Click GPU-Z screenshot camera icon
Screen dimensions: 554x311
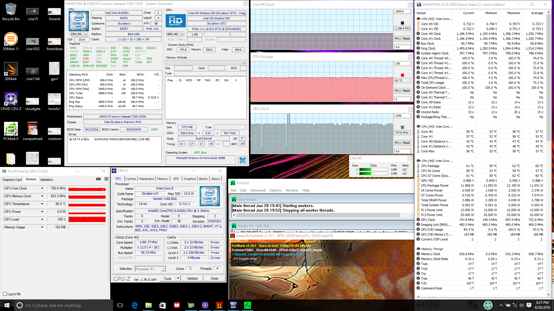(x=98, y=179)
